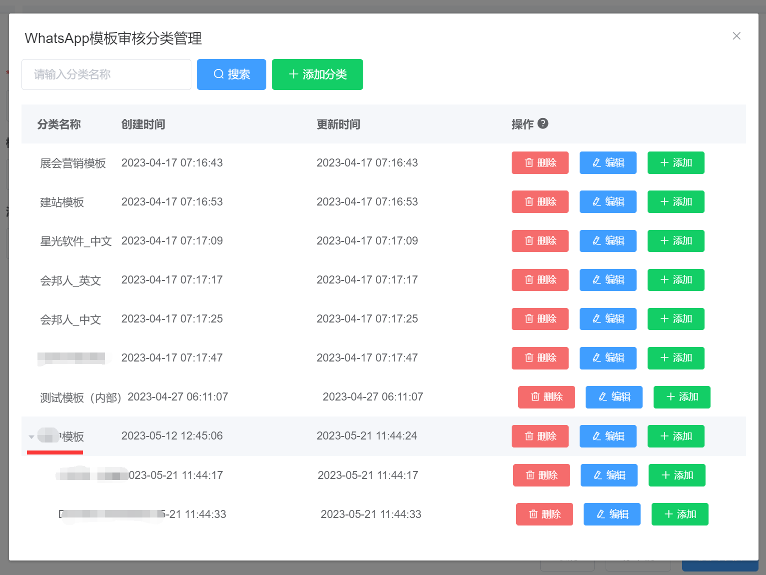
Task: Click creation time 2023-05-12 12:45:06
Action: tap(172, 435)
